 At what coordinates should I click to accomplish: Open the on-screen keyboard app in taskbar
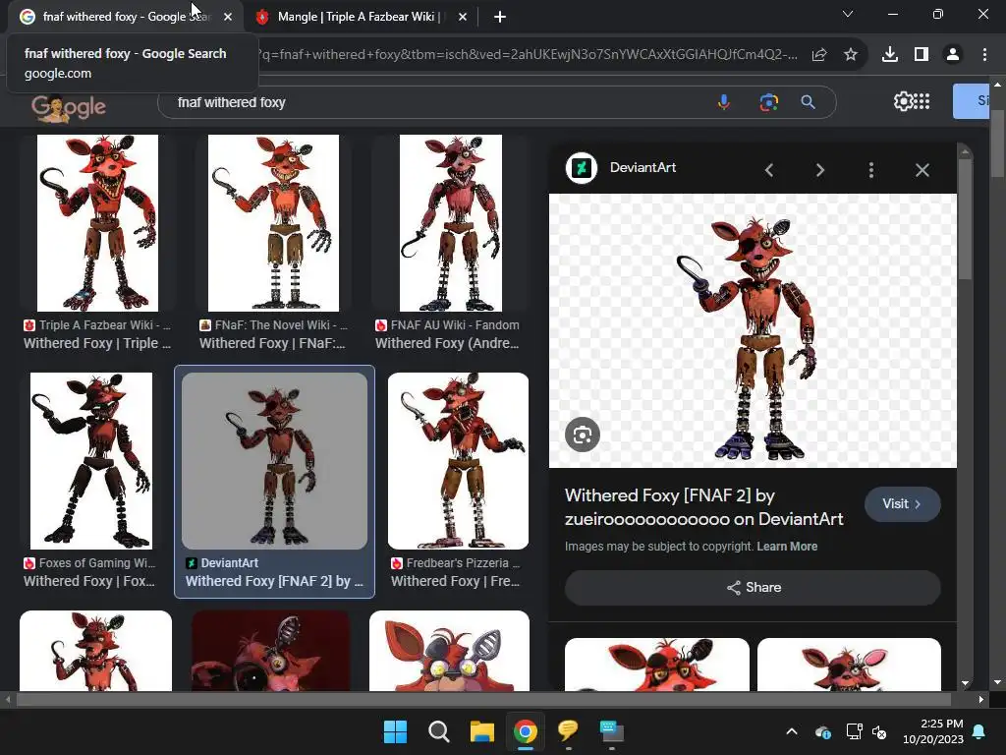pyautogui.click(x=611, y=730)
